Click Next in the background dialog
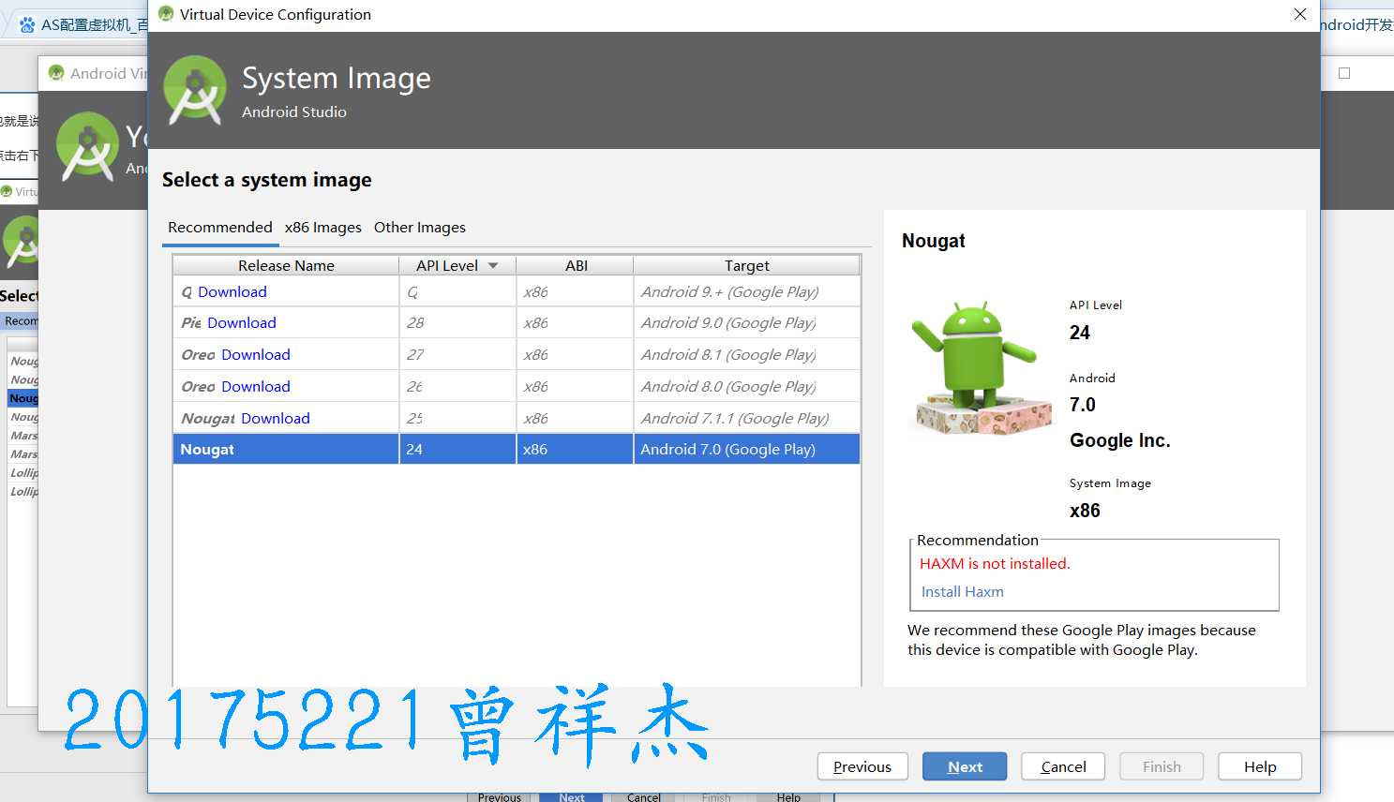1394x802 pixels. (571, 797)
